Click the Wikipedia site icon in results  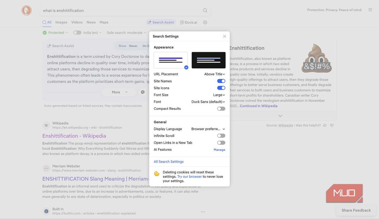[x=46, y=125]
